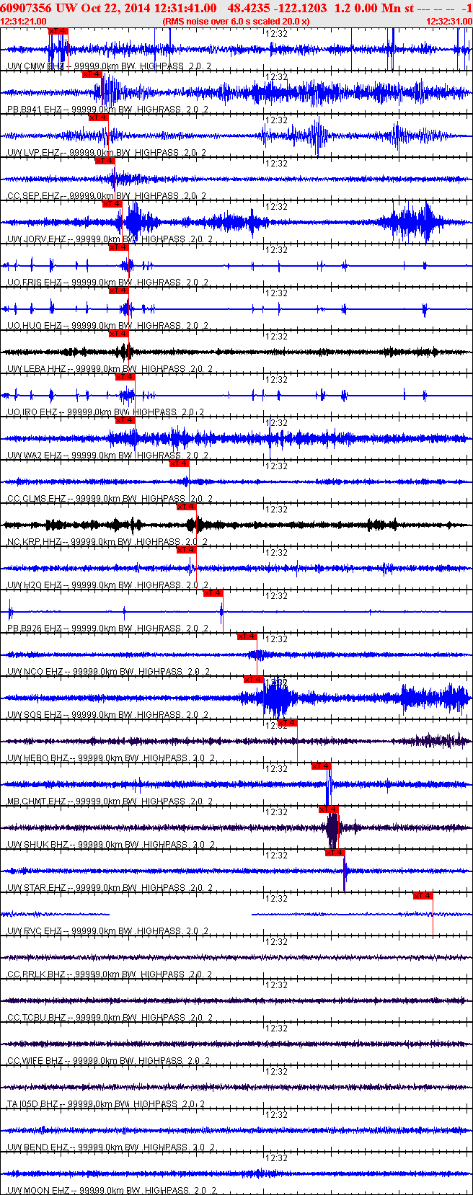The width and height of the screenshot is (473, 1195).
Task: Select the pick flag on UW SHUK trace
Action: point(328,809)
